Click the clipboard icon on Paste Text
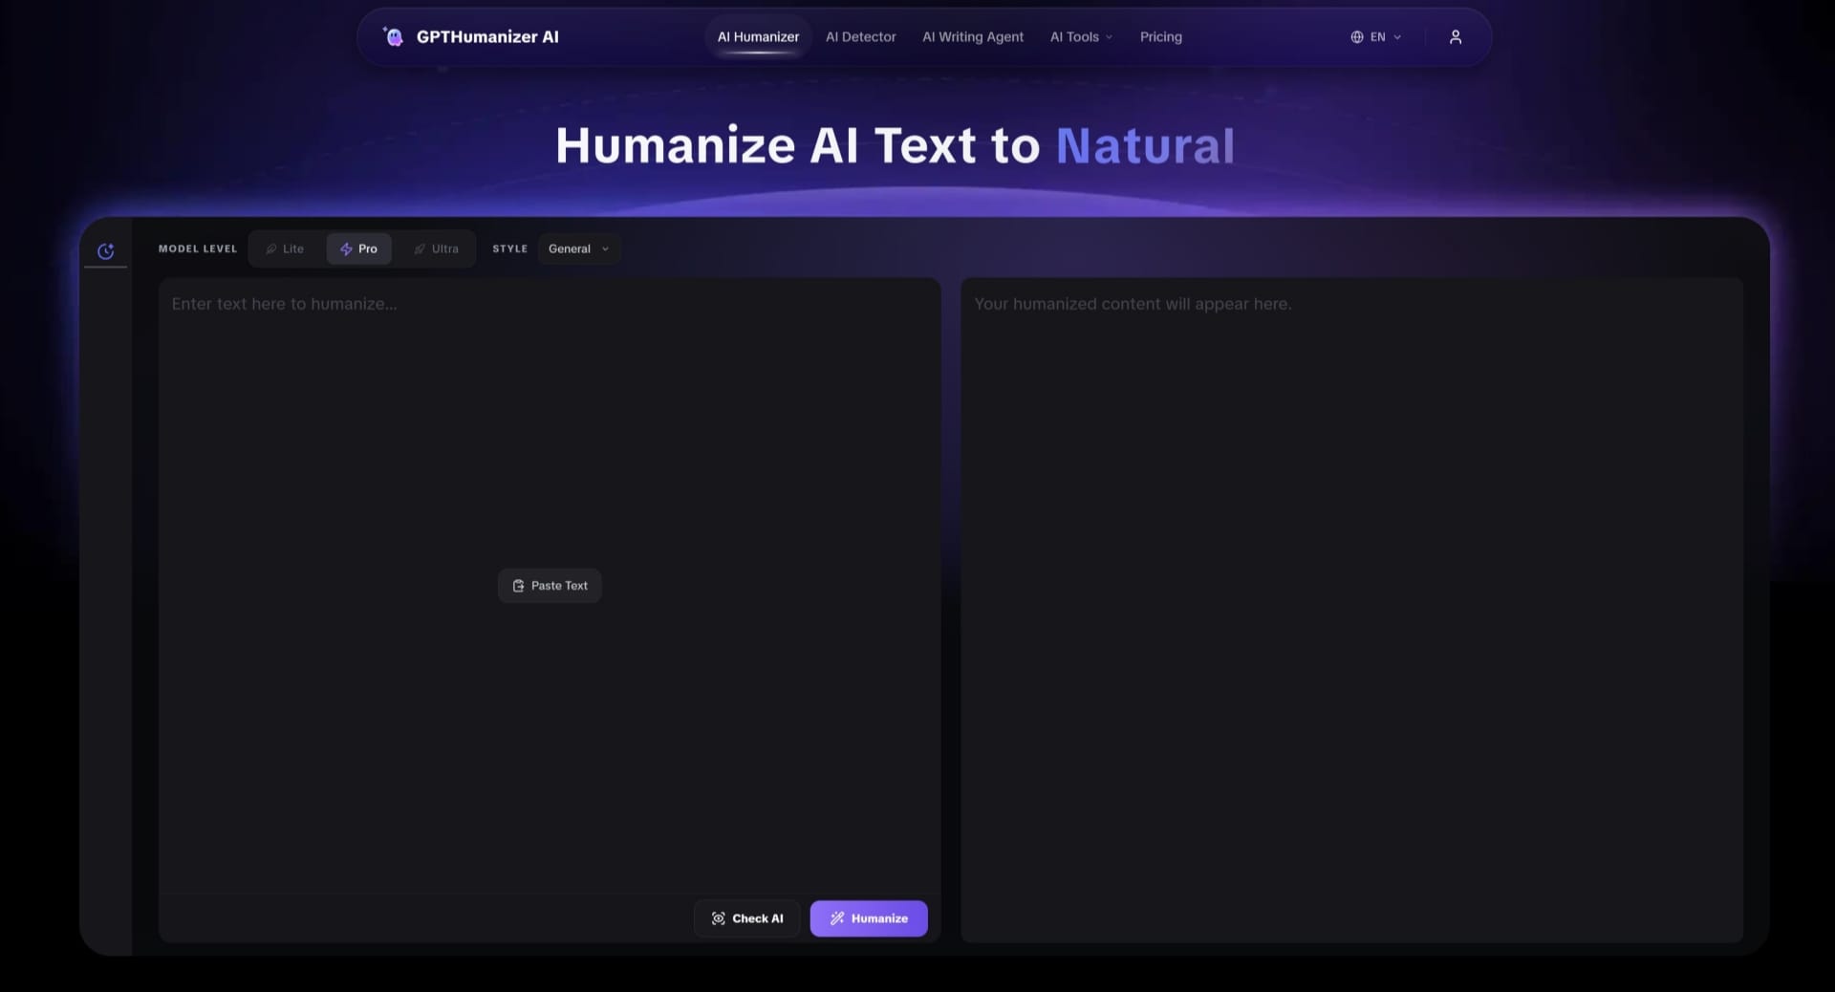Screen dimensions: 1835x992 (x=518, y=586)
